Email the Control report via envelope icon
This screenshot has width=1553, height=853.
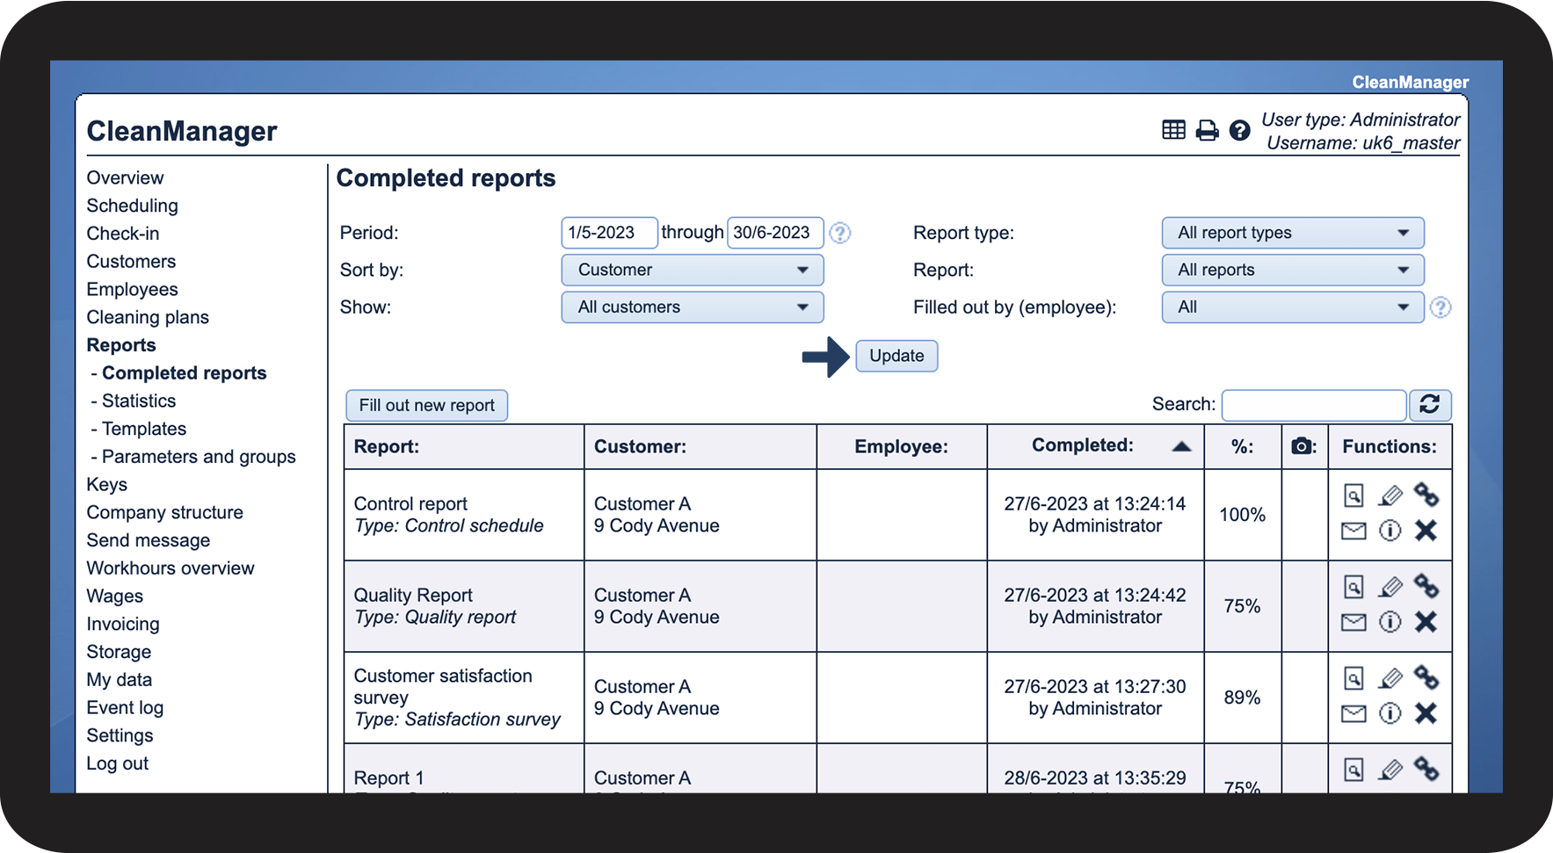click(x=1353, y=531)
